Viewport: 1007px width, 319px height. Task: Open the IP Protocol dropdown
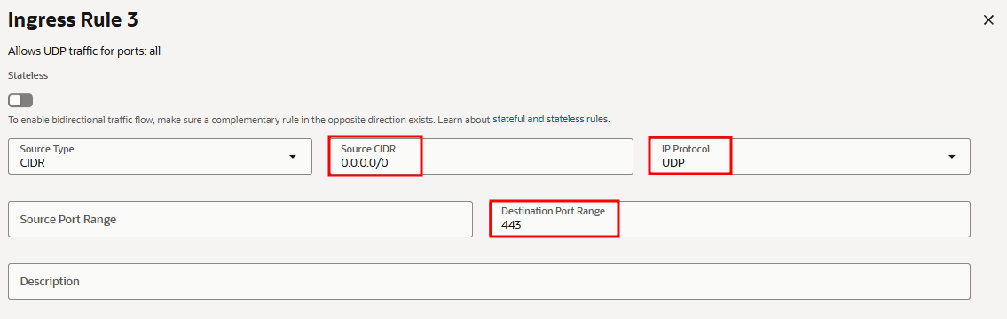click(809, 156)
